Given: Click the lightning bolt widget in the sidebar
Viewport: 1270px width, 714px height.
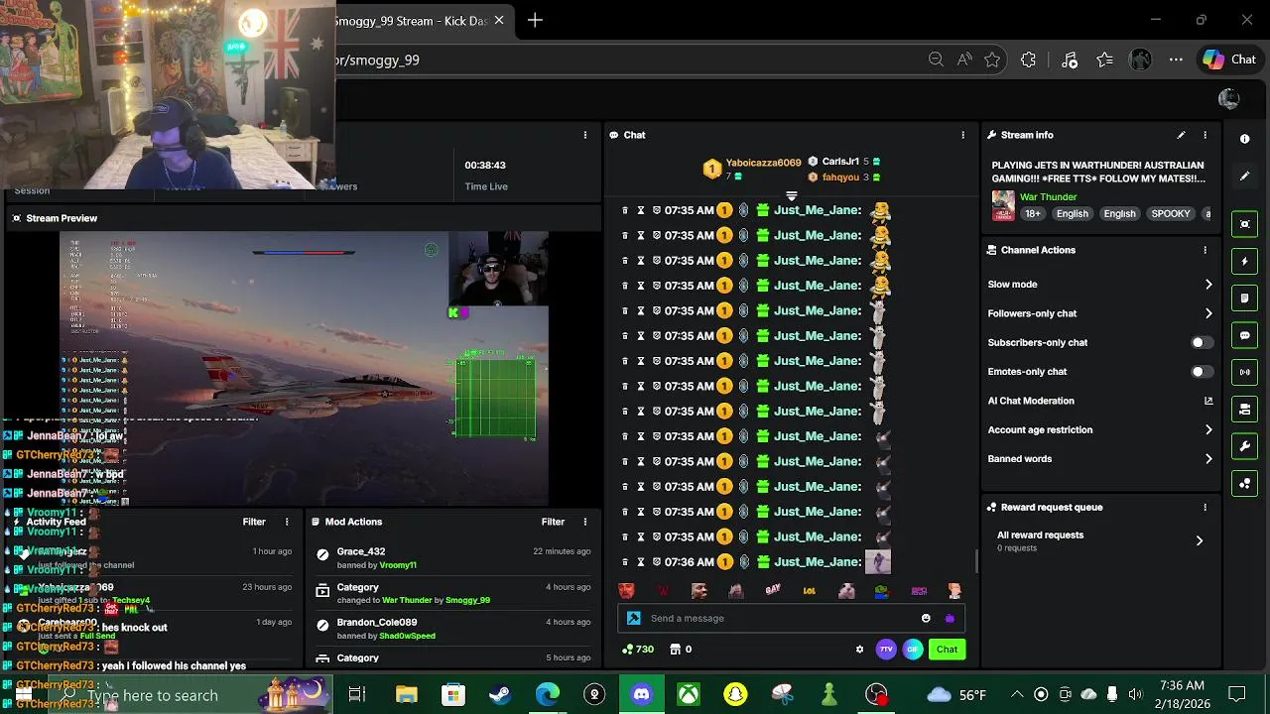Looking at the screenshot, I should click(1245, 262).
